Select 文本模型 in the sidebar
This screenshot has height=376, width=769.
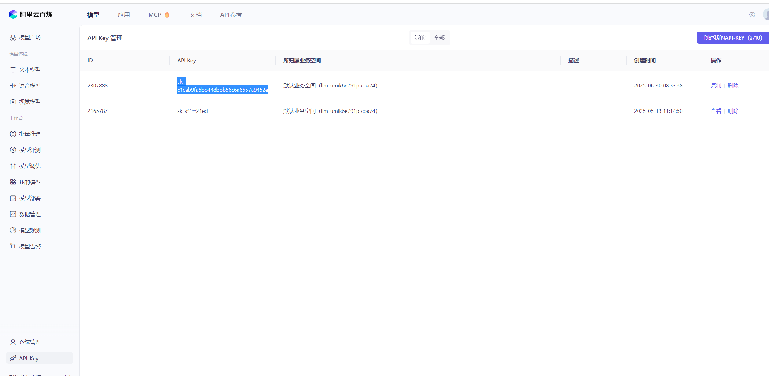(x=30, y=70)
